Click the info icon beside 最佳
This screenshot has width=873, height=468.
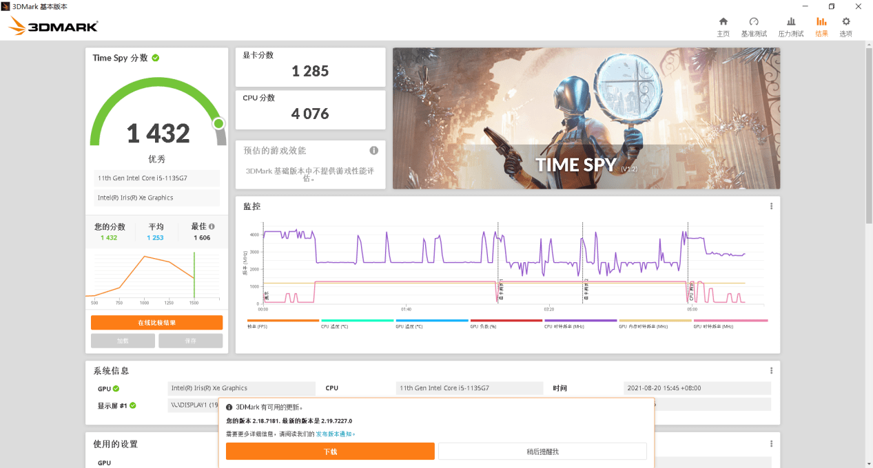point(212,226)
